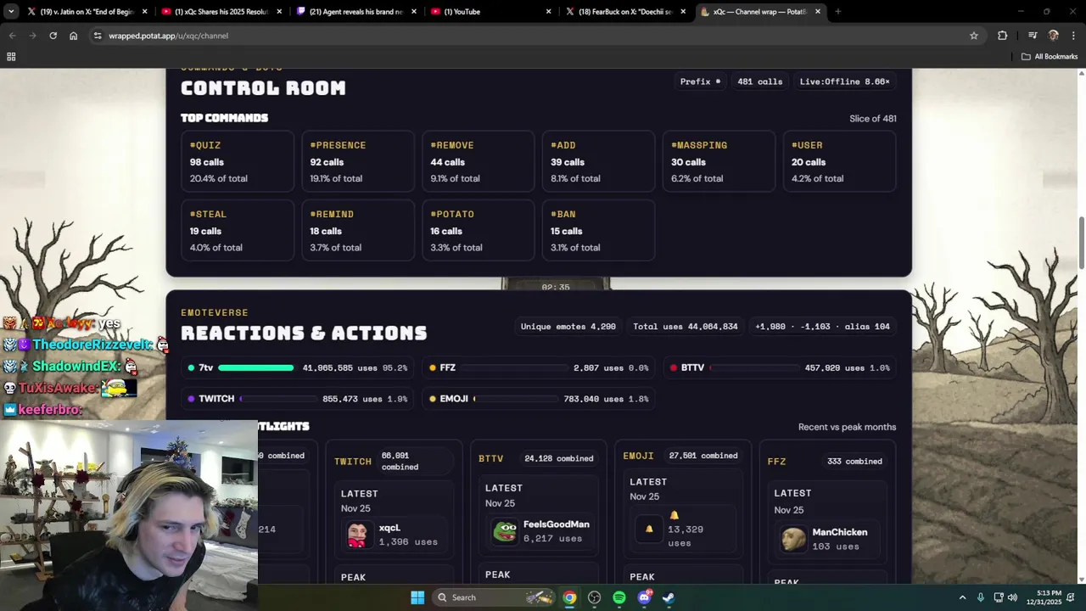View site information next to the address

pyautogui.click(x=98, y=36)
